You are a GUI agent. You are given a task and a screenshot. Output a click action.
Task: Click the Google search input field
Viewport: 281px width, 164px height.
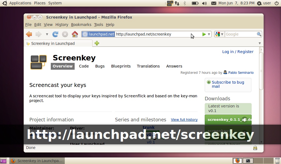pos(241,34)
